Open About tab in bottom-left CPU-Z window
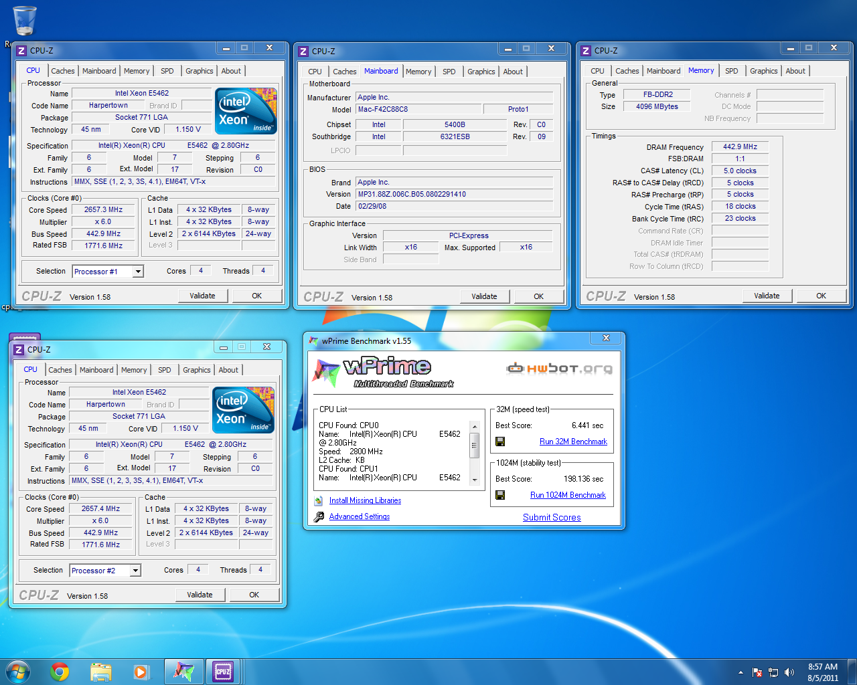 point(228,370)
